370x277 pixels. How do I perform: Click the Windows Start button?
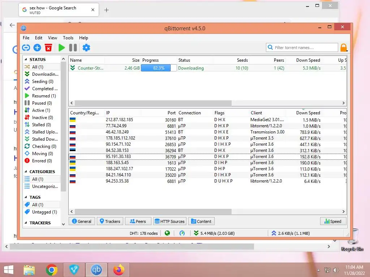coord(9,270)
